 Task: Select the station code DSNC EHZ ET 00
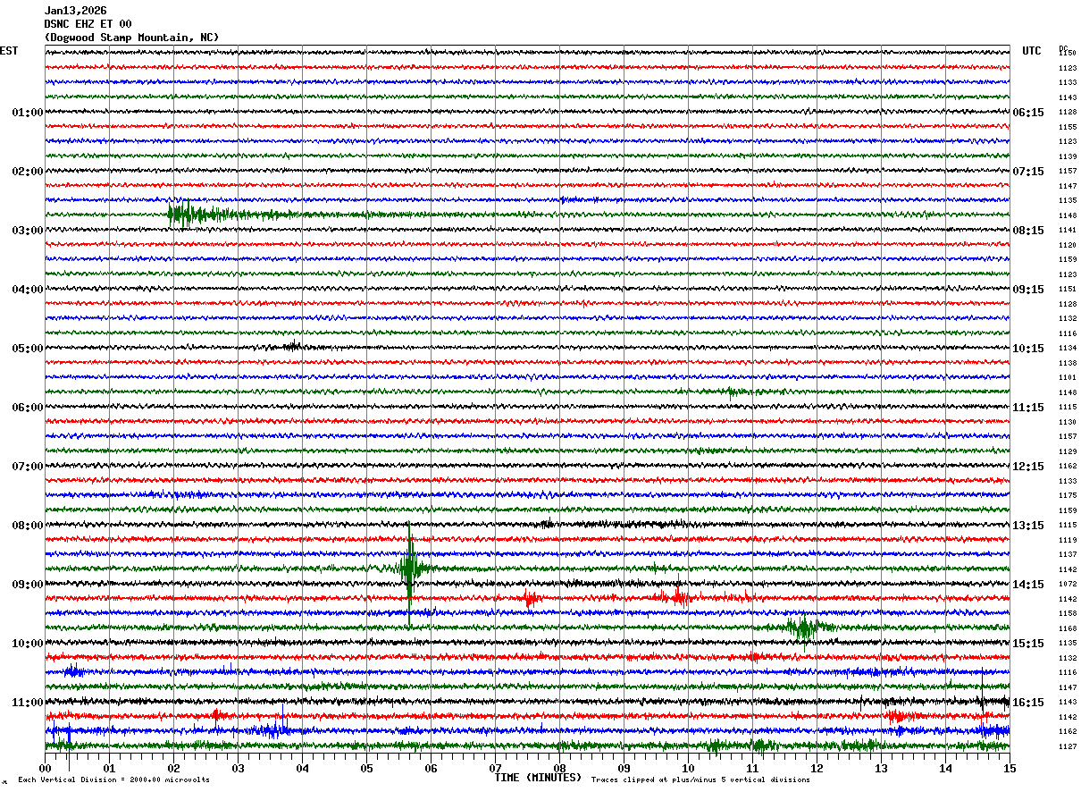click(x=88, y=24)
